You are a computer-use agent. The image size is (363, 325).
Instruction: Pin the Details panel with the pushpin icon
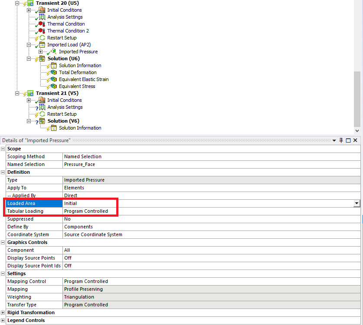coord(341,140)
